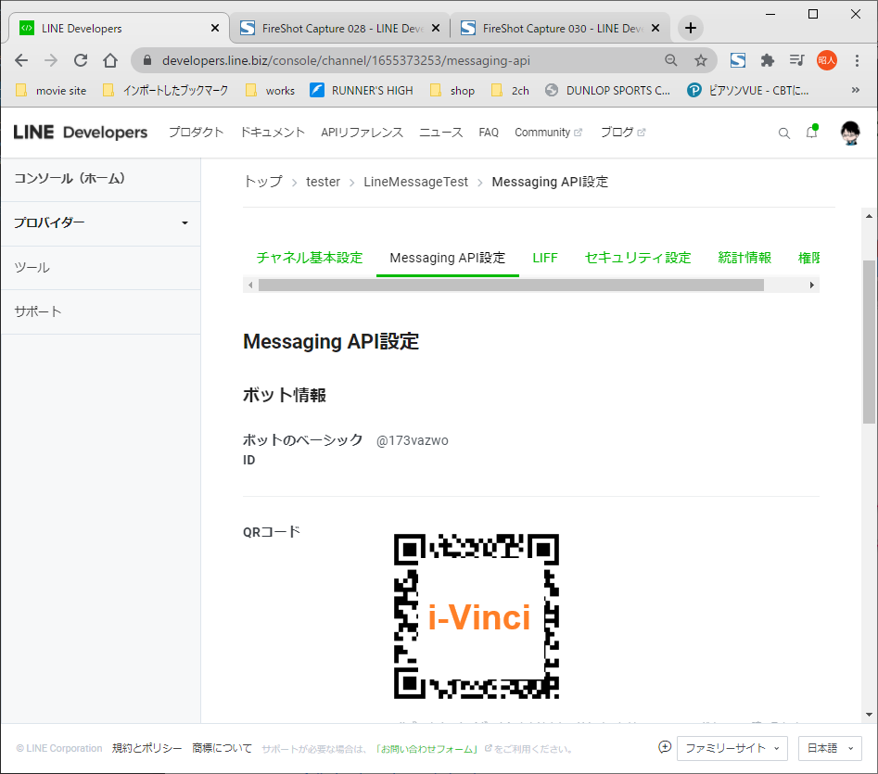The height and width of the screenshot is (774, 878).
Task: Close the LINE Developers tab
Action: tap(215, 28)
